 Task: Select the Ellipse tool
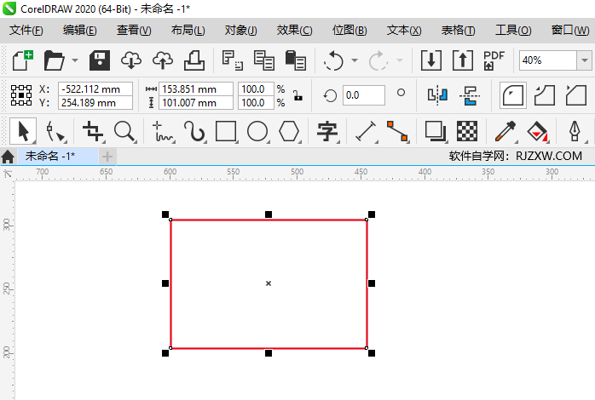[257, 131]
